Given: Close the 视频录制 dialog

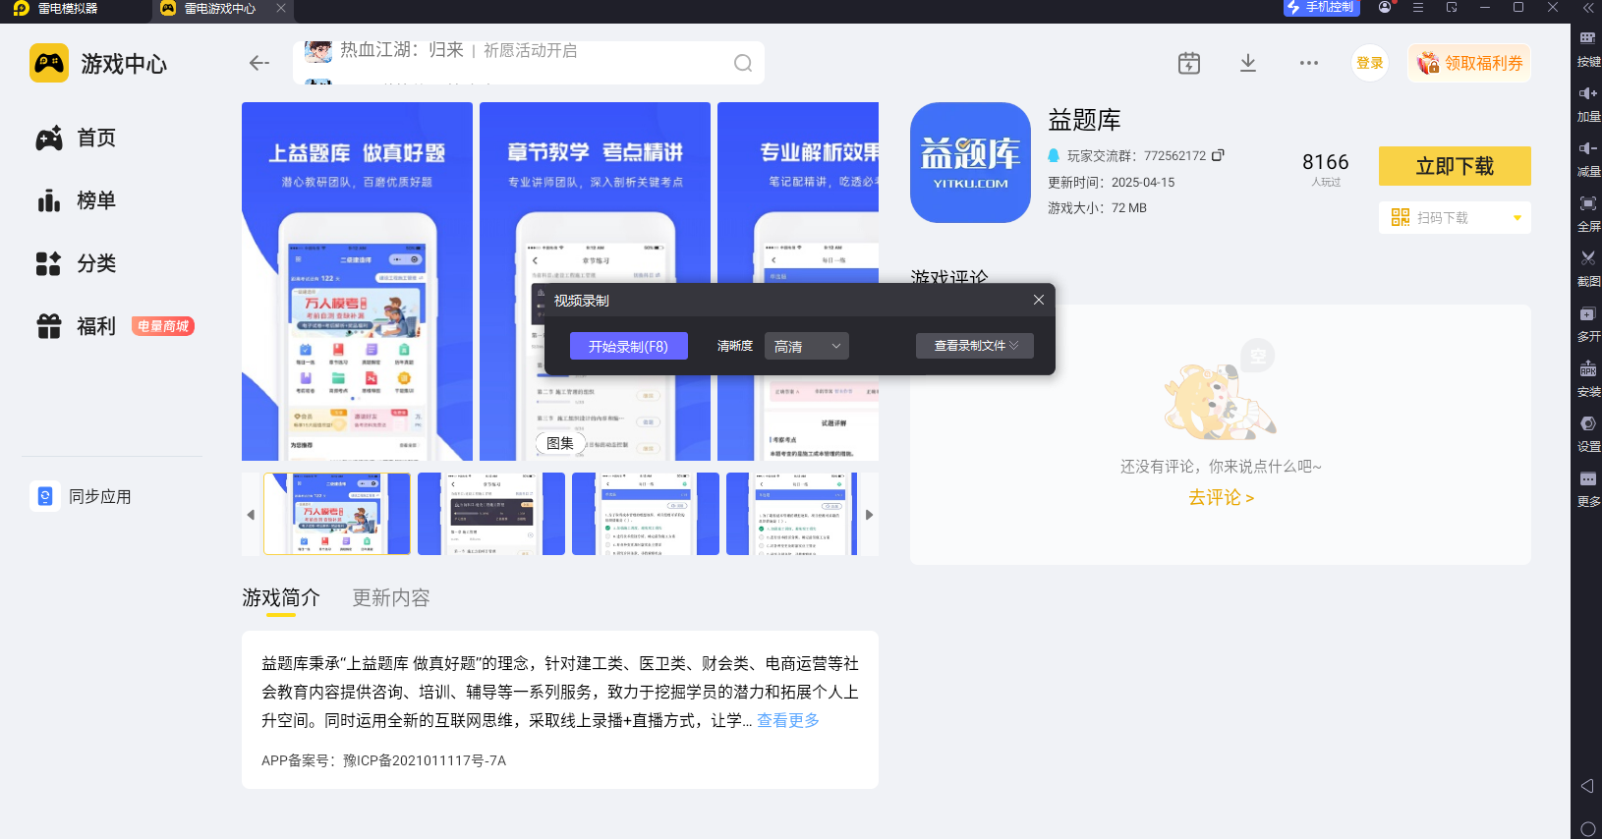Looking at the screenshot, I should (x=1039, y=300).
